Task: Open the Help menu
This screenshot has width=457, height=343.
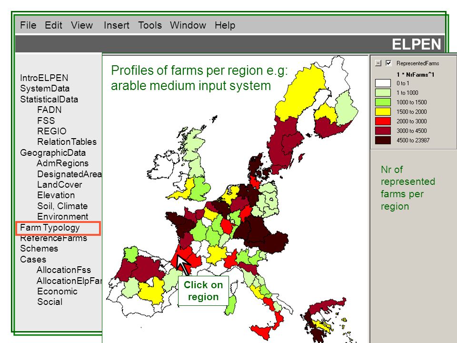Action: 225,25
